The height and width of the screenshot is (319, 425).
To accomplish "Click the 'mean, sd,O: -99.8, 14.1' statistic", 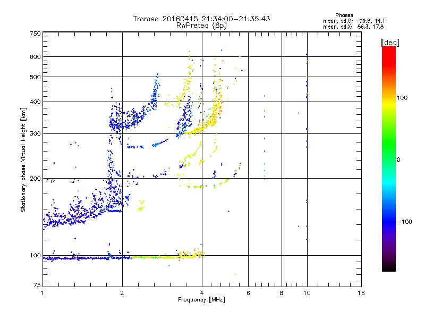I will 353,21.
